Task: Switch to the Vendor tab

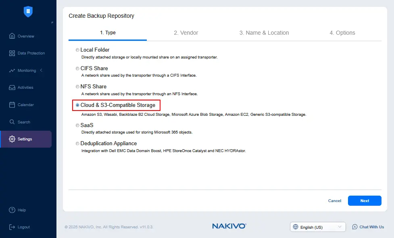Action: [186, 33]
